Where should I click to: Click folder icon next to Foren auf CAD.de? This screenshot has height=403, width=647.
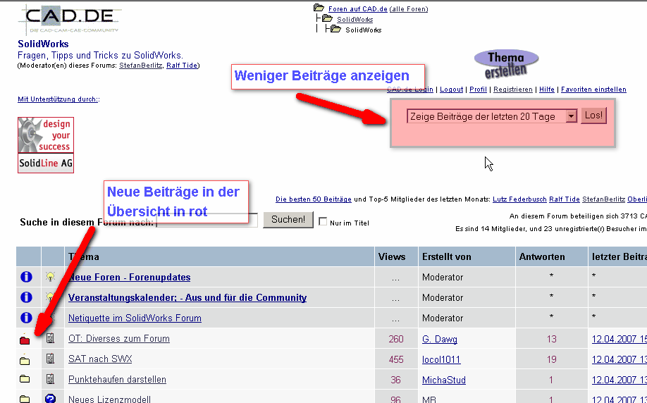[x=319, y=8]
